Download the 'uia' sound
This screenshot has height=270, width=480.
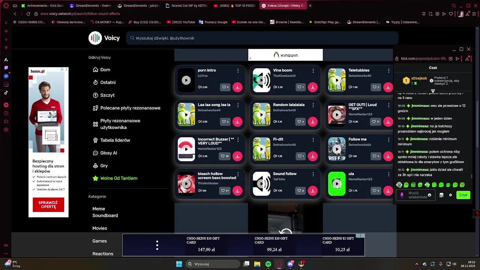[388, 190]
